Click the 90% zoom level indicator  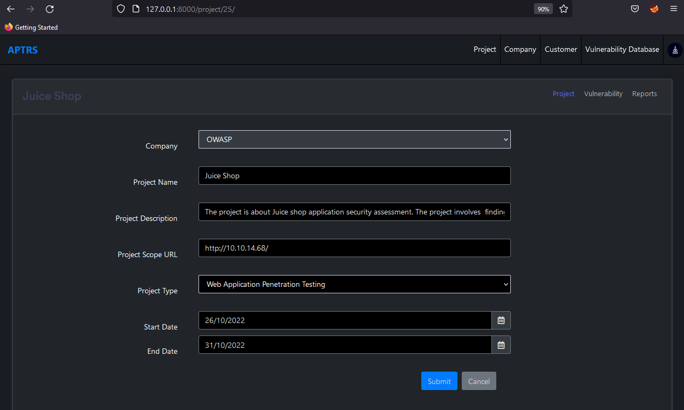(543, 9)
